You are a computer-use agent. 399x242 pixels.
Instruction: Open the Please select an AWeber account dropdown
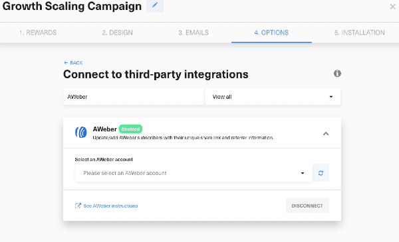coord(194,173)
